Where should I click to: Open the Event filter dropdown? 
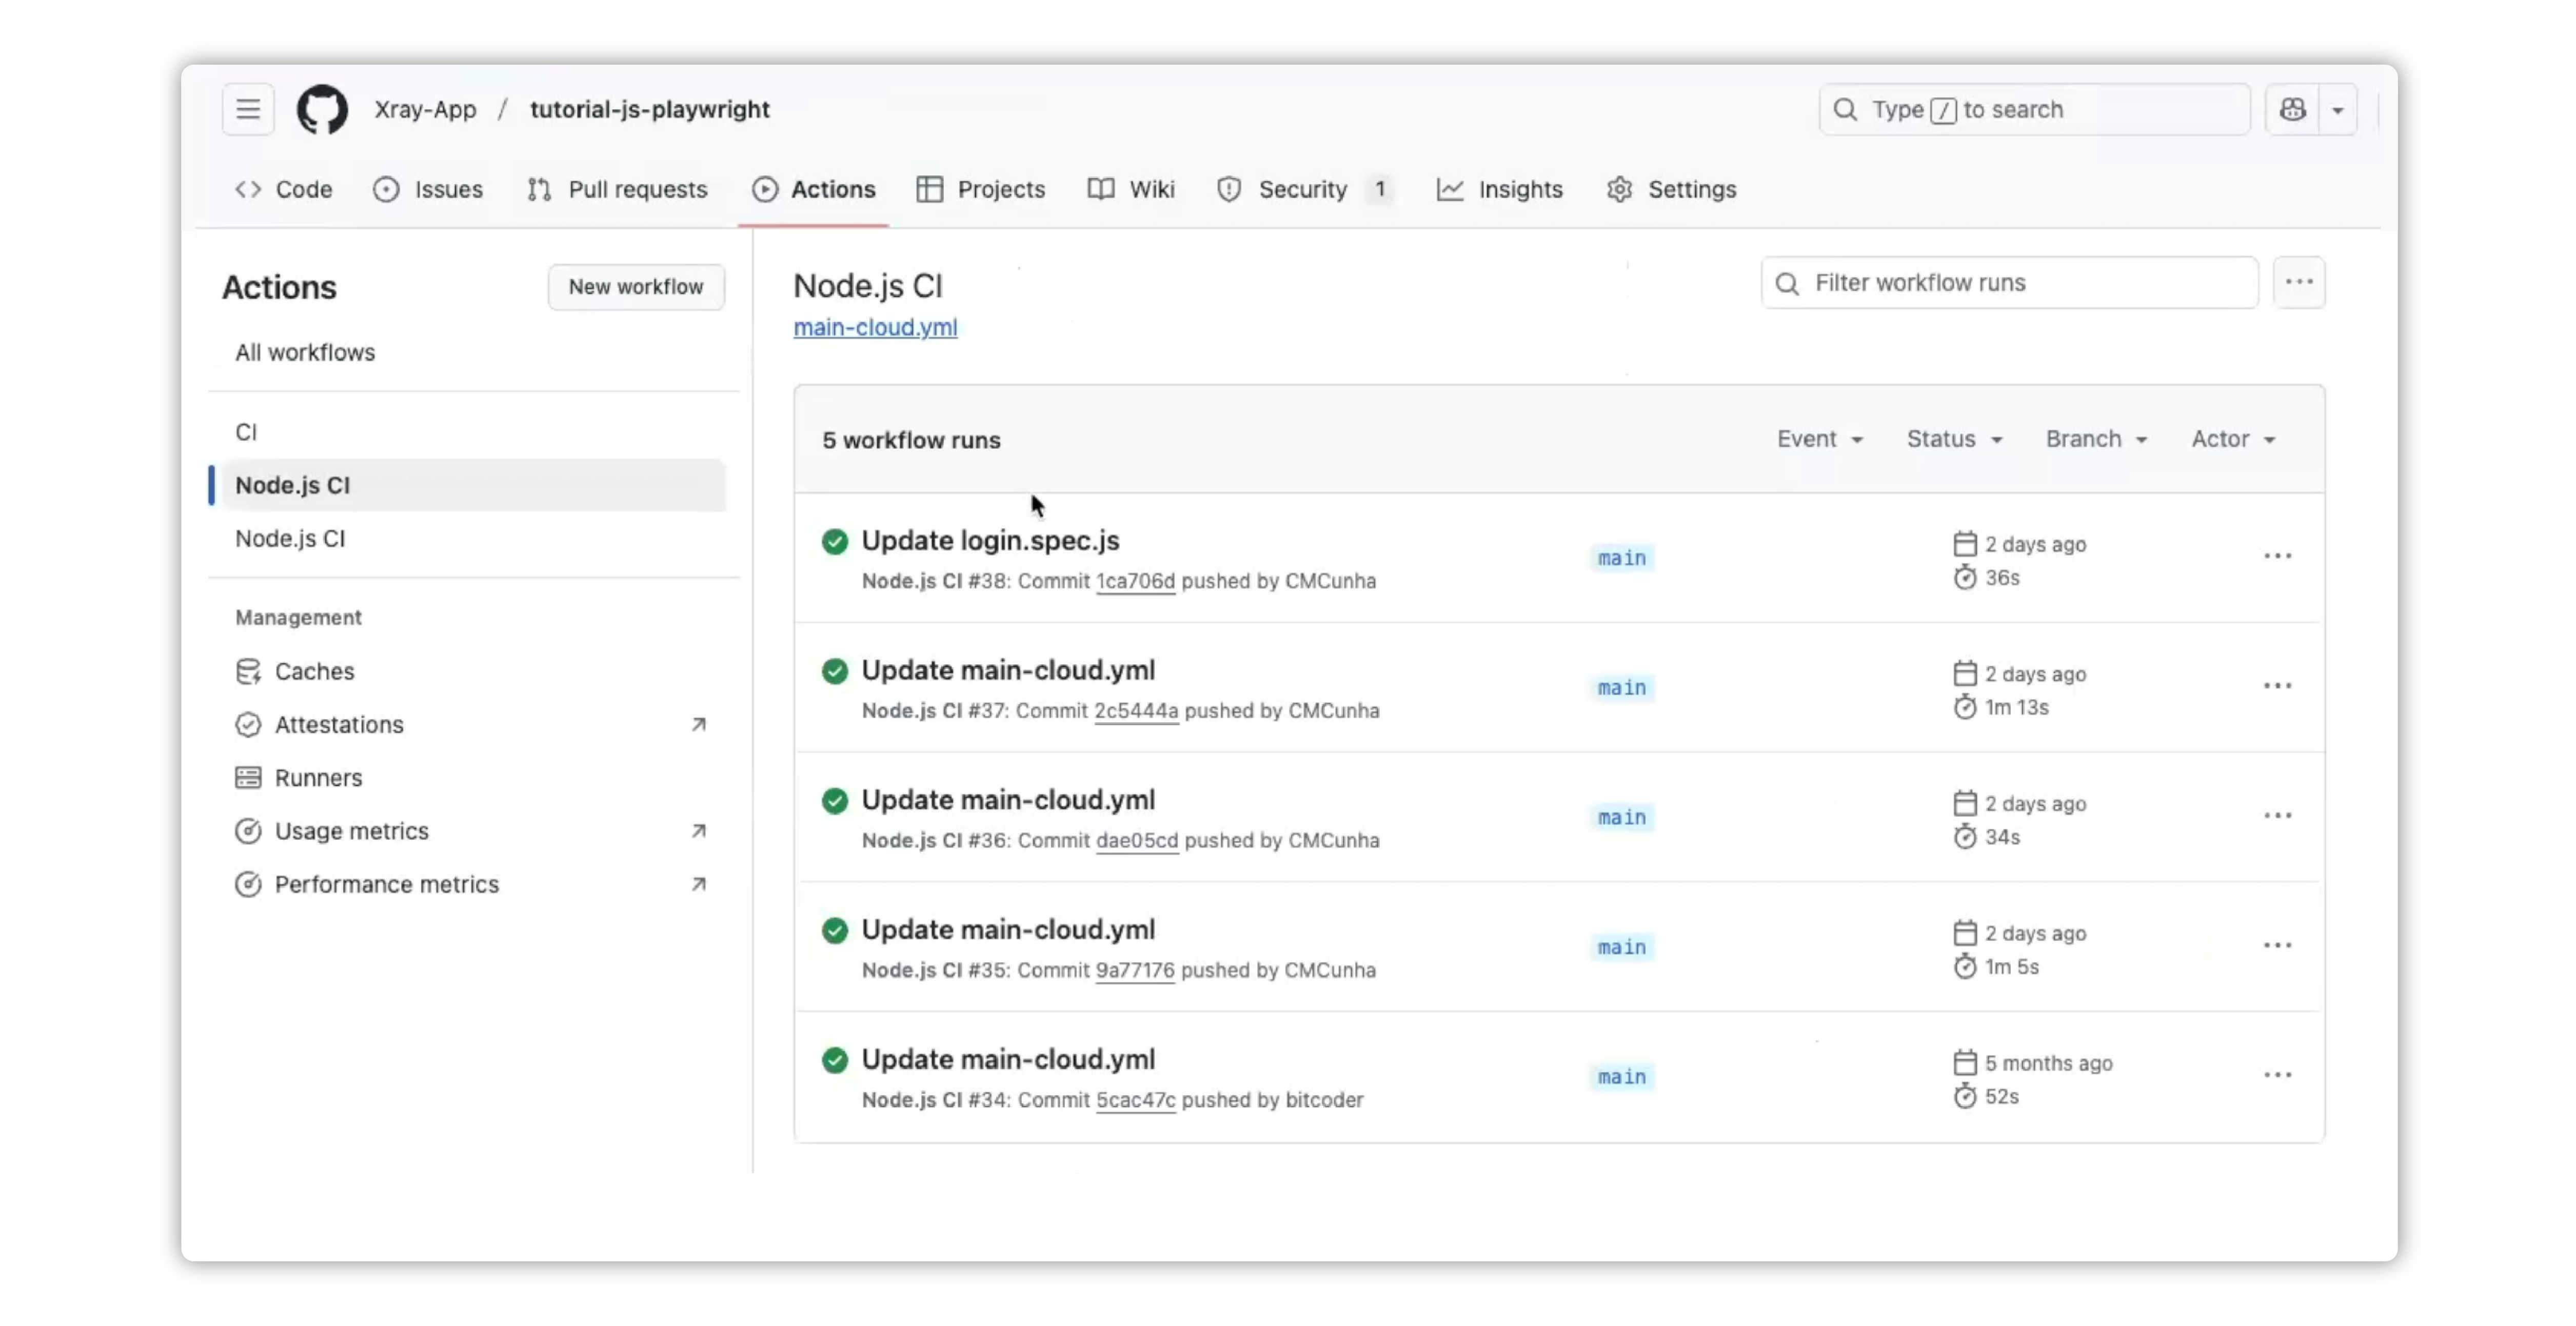coord(1819,438)
